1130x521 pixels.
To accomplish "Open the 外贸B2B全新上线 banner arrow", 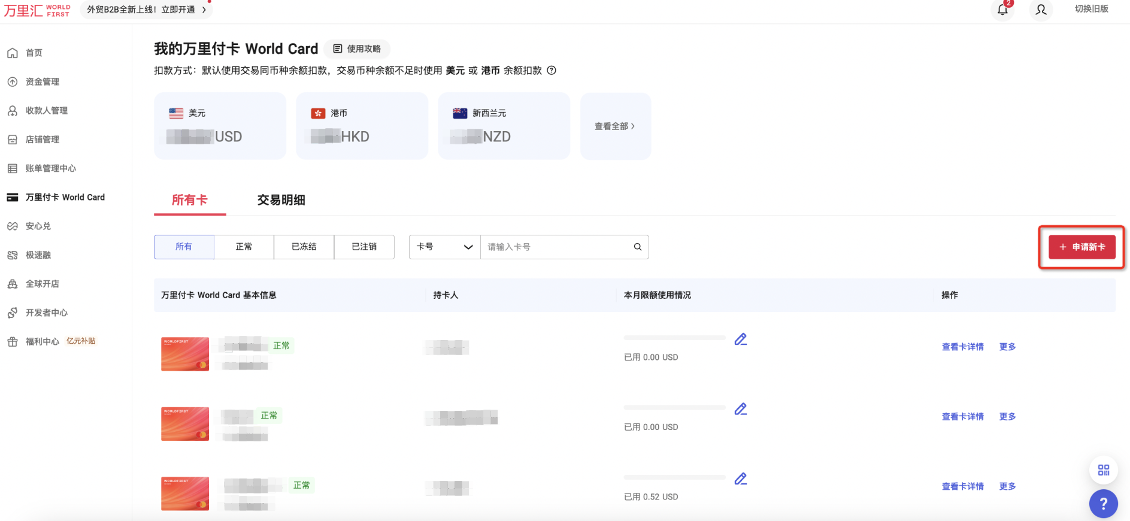I will pos(204,10).
